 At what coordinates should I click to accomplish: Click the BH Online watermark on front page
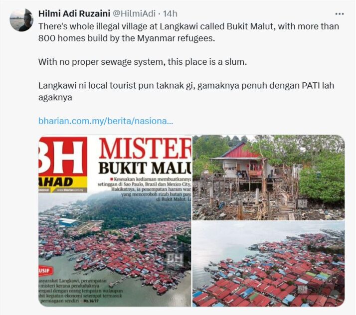click(x=175, y=261)
